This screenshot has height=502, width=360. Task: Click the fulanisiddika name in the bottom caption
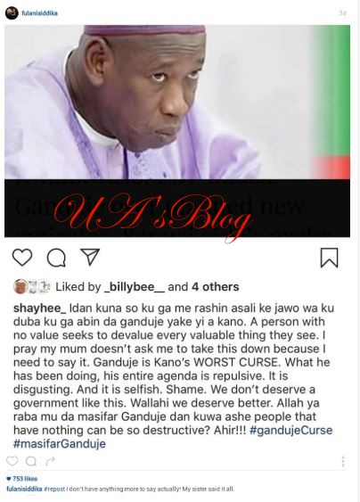(x=24, y=489)
